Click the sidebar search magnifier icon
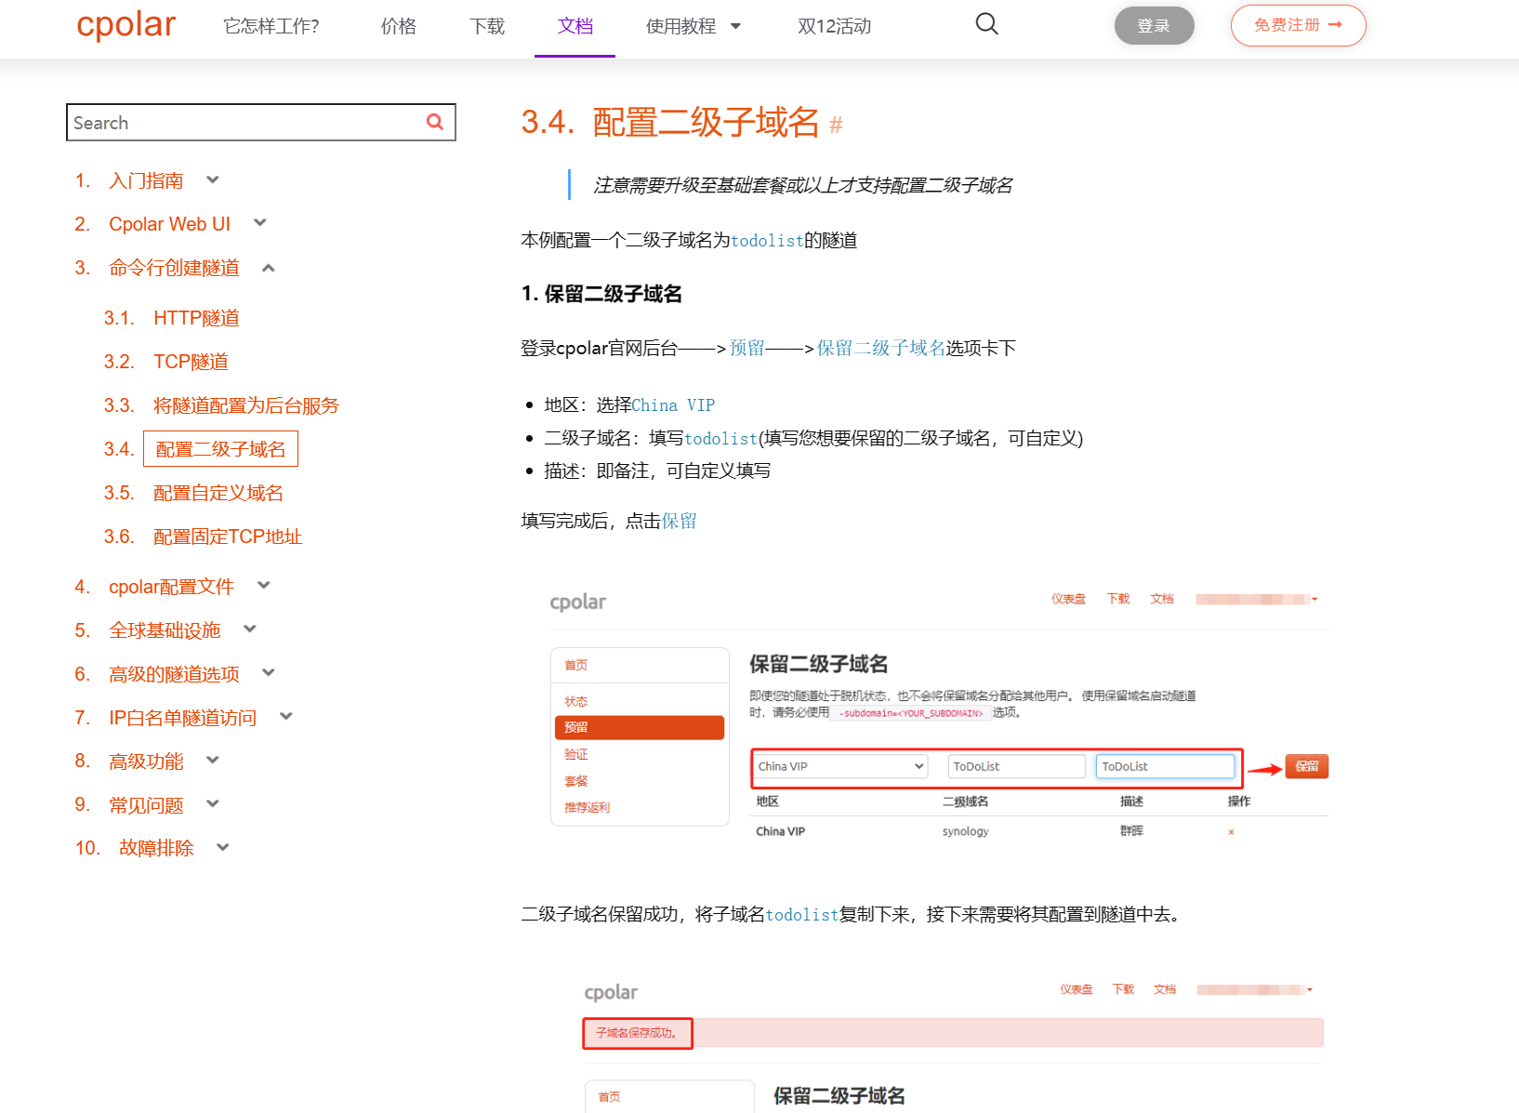Screen dimensions: 1519x1113 [435, 122]
